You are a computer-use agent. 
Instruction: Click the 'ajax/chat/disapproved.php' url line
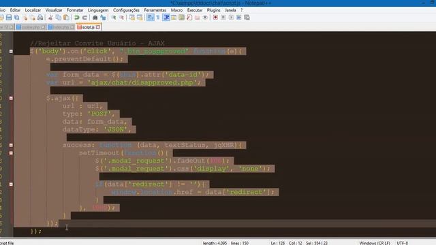tap(123, 82)
